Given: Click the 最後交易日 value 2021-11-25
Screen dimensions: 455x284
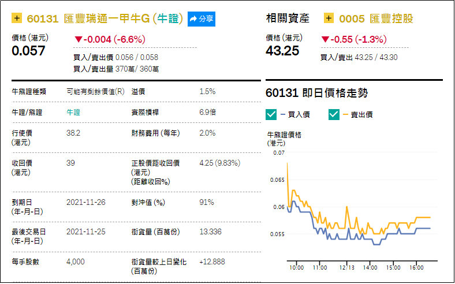Looking at the screenshot, I should [86, 232].
